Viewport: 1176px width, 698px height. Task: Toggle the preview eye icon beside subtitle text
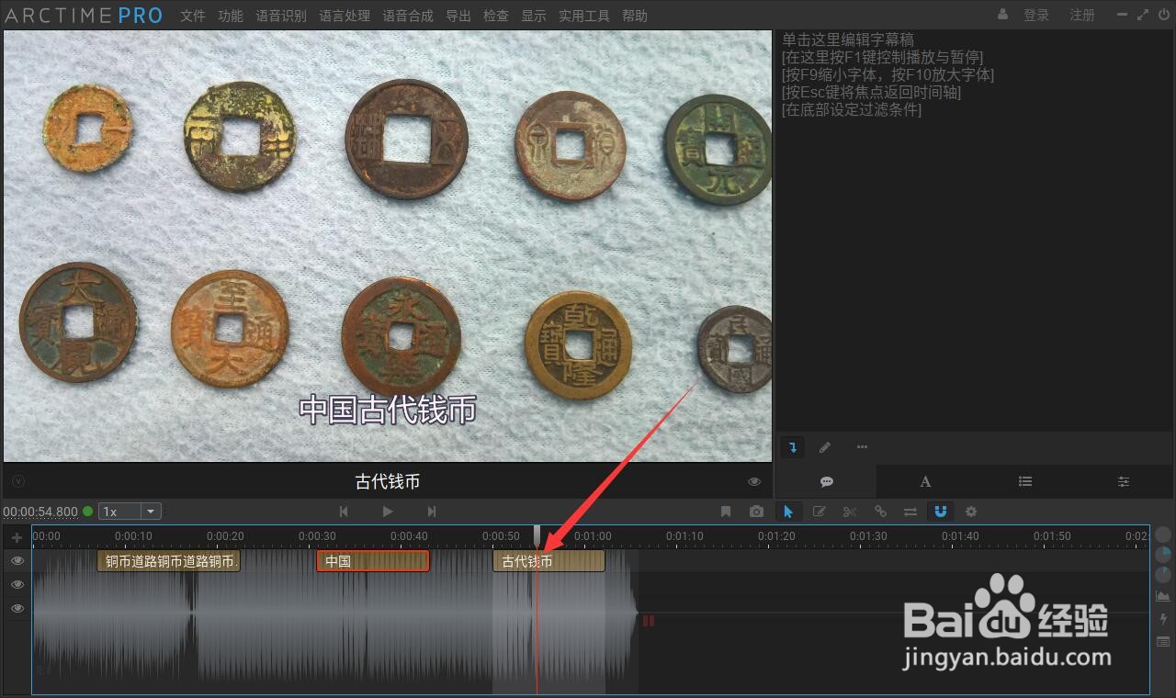[754, 481]
